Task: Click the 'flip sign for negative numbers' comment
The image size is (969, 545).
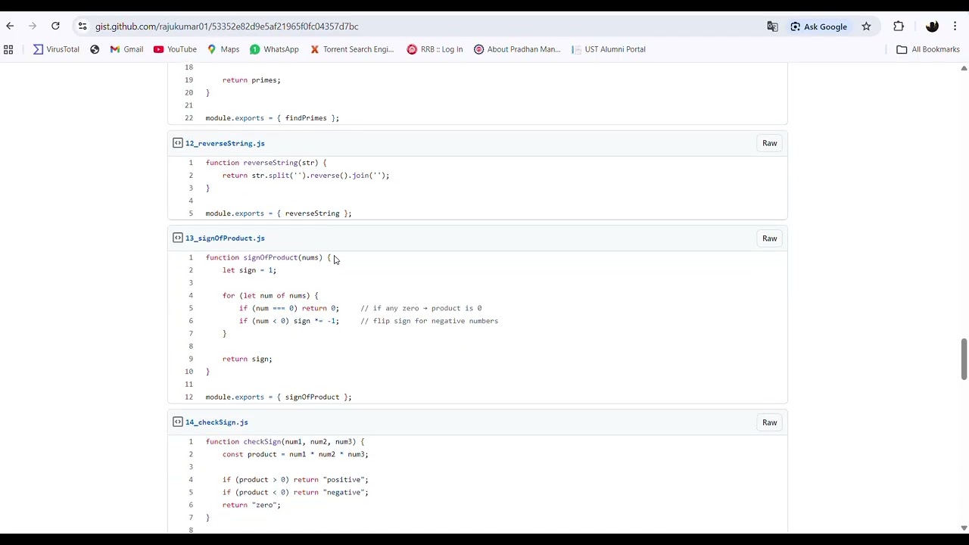Action: 429,321
